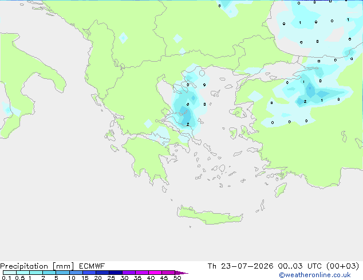Click the '20' legend scale label

pos(98,278)
